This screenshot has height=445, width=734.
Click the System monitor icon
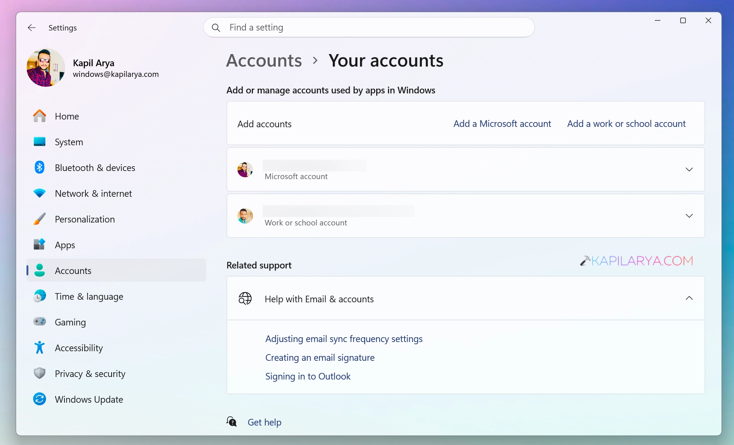pyautogui.click(x=39, y=142)
